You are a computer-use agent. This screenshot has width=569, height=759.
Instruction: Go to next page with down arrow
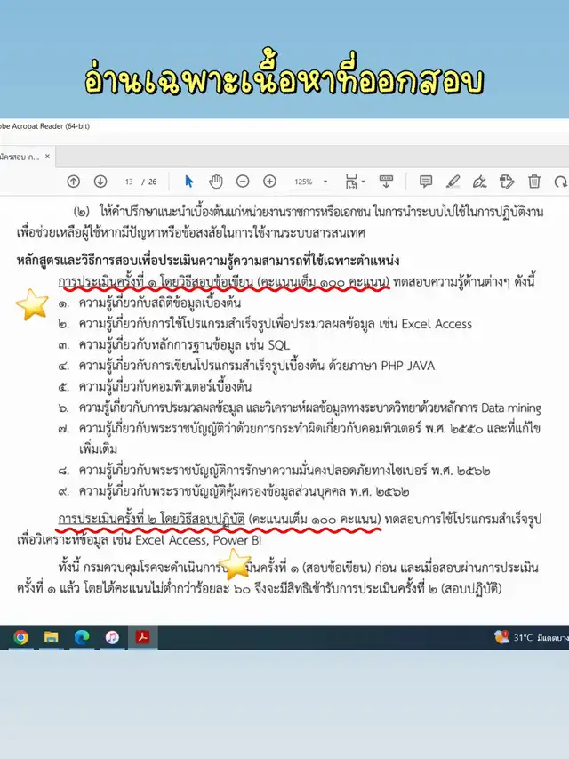tap(100, 182)
